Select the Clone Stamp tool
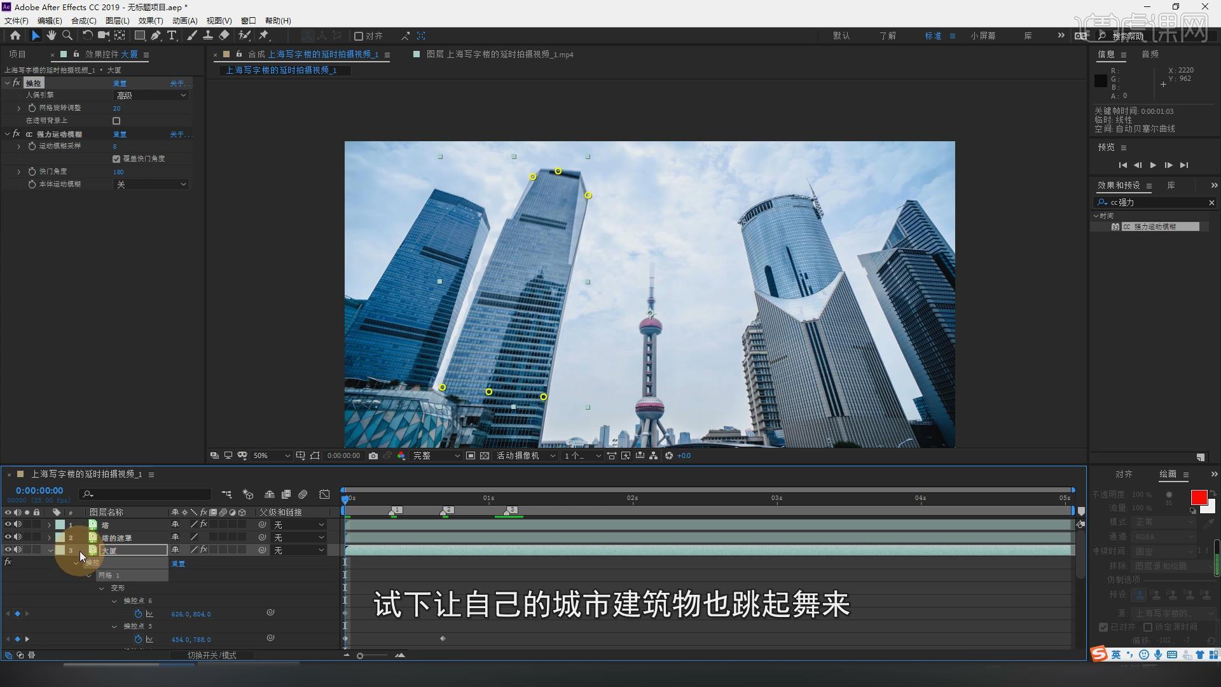Viewport: 1221px width, 687px height. point(208,36)
